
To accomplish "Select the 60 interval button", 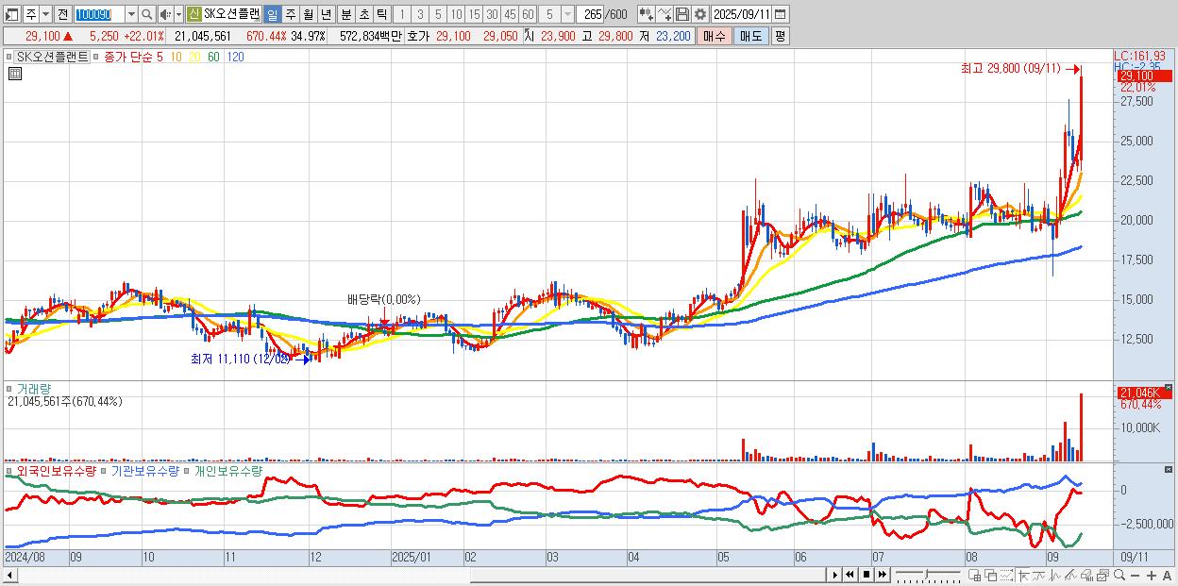I will click(x=528, y=14).
